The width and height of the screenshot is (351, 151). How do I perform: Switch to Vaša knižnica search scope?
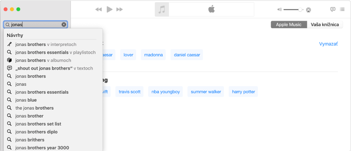(x=325, y=25)
